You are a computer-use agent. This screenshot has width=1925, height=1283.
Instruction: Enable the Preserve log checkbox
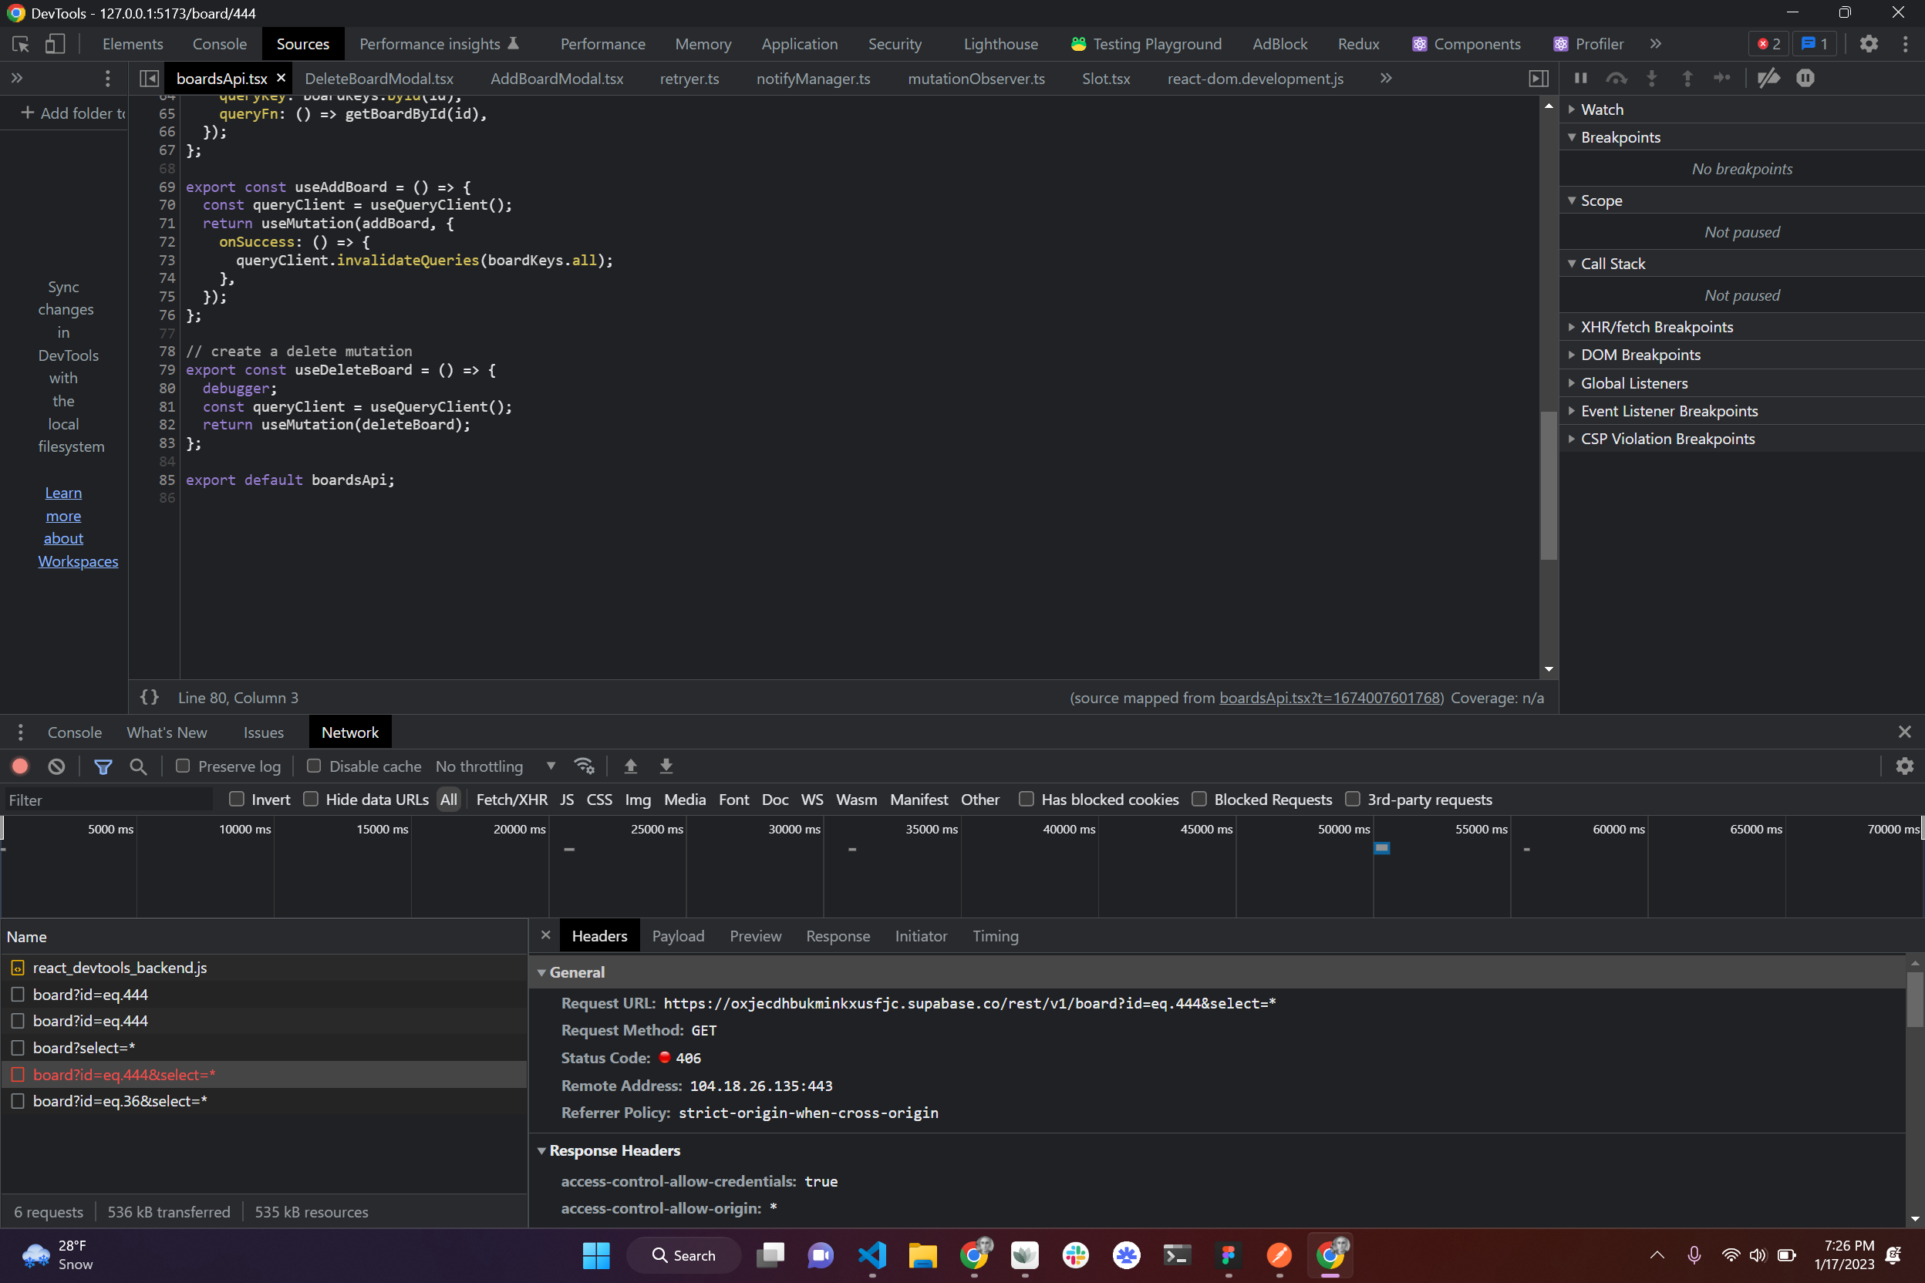[x=183, y=766]
